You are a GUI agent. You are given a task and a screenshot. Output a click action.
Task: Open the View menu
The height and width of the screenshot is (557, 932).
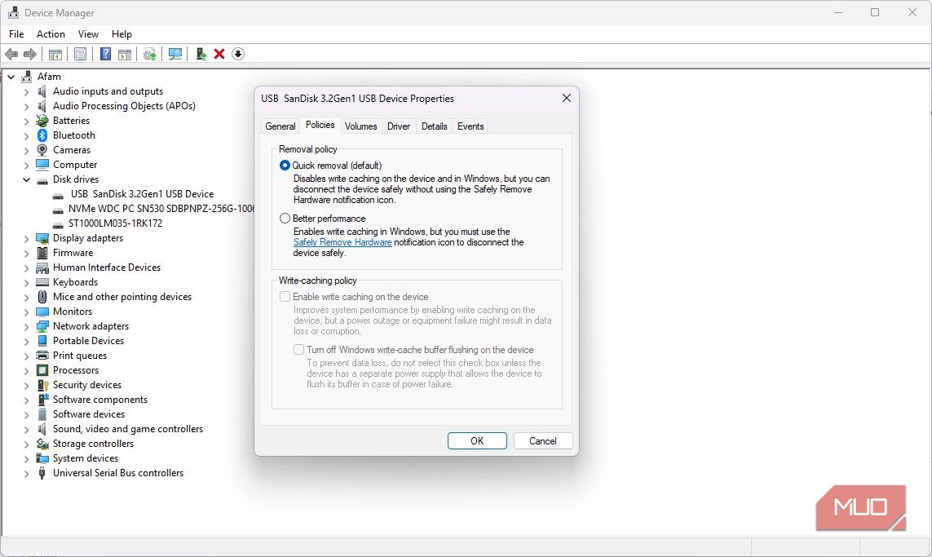pos(88,34)
